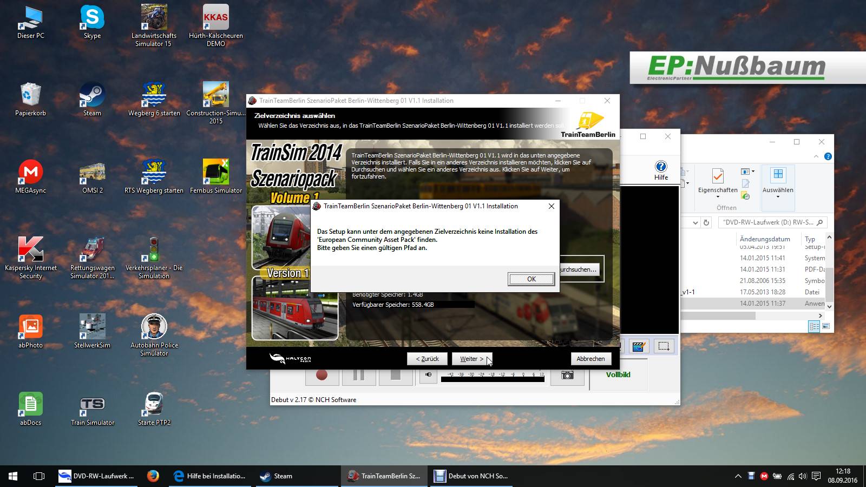Click OK in the installation error dialog

[531, 279]
